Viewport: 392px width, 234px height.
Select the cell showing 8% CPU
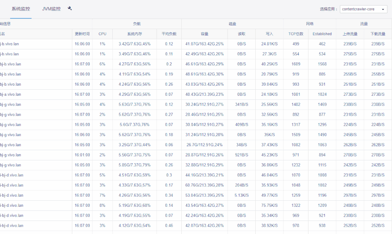pos(102,205)
